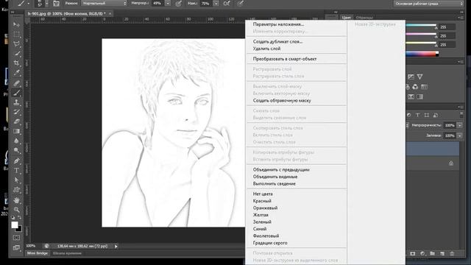Toggle Quick Mask mode
The height and width of the screenshot is (265, 471).
(x=16, y=238)
